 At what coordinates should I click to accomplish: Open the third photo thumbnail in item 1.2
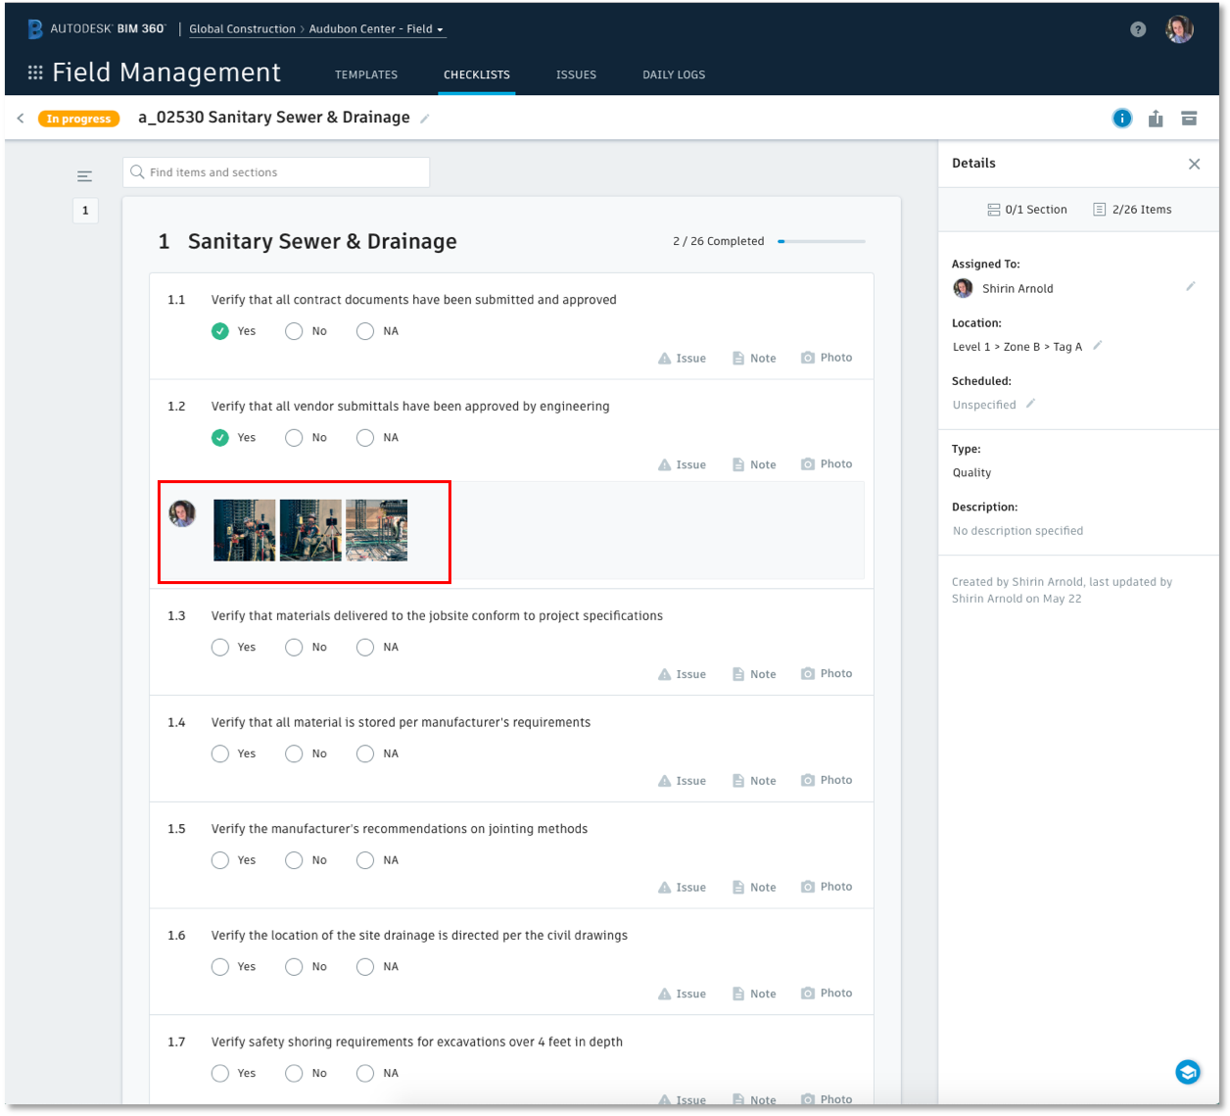click(x=376, y=530)
